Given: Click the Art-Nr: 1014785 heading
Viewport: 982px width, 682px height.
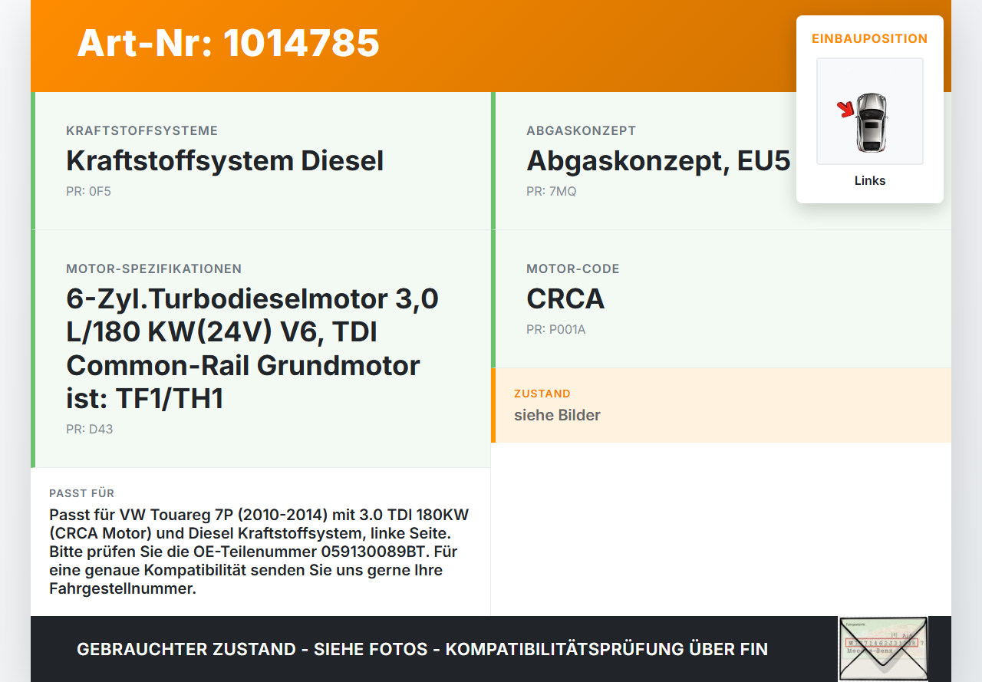Looking at the screenshot, I should pos(228,44).
